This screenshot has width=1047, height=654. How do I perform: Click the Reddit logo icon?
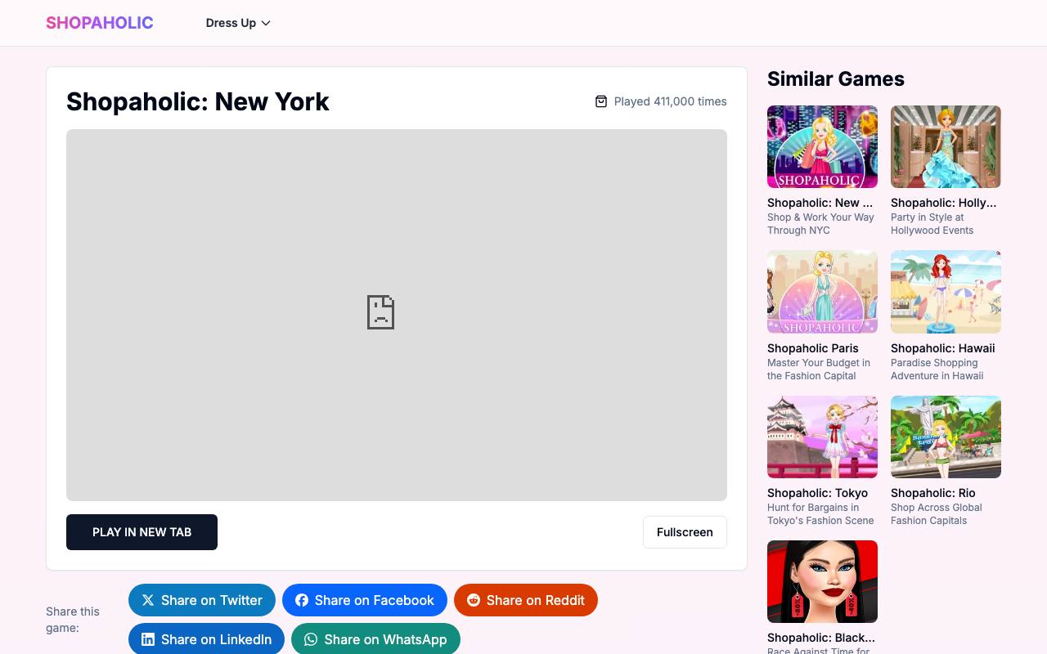[474, 600]
